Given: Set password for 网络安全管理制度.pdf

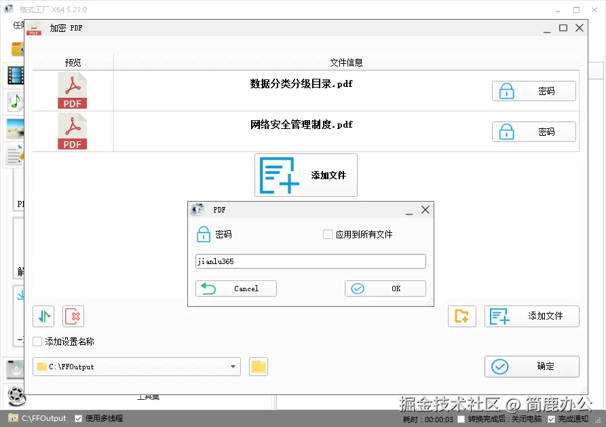Looking at the screenshot, I should click(x=534, y=132).
